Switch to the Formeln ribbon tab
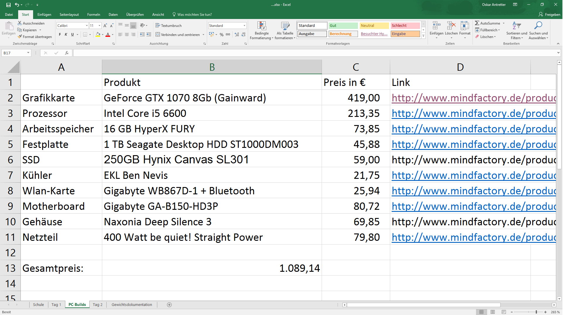Screen dimensions: 563x315 [x=94, y=14]
